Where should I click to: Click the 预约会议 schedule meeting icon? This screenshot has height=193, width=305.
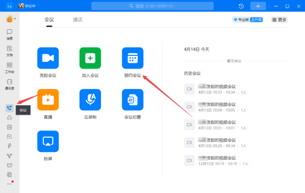[x=133, y=58]
